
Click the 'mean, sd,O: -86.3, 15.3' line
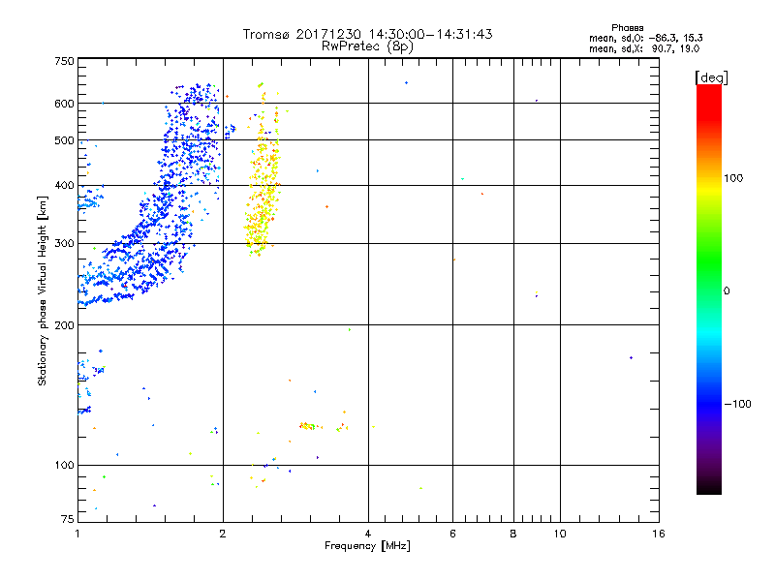645,38
